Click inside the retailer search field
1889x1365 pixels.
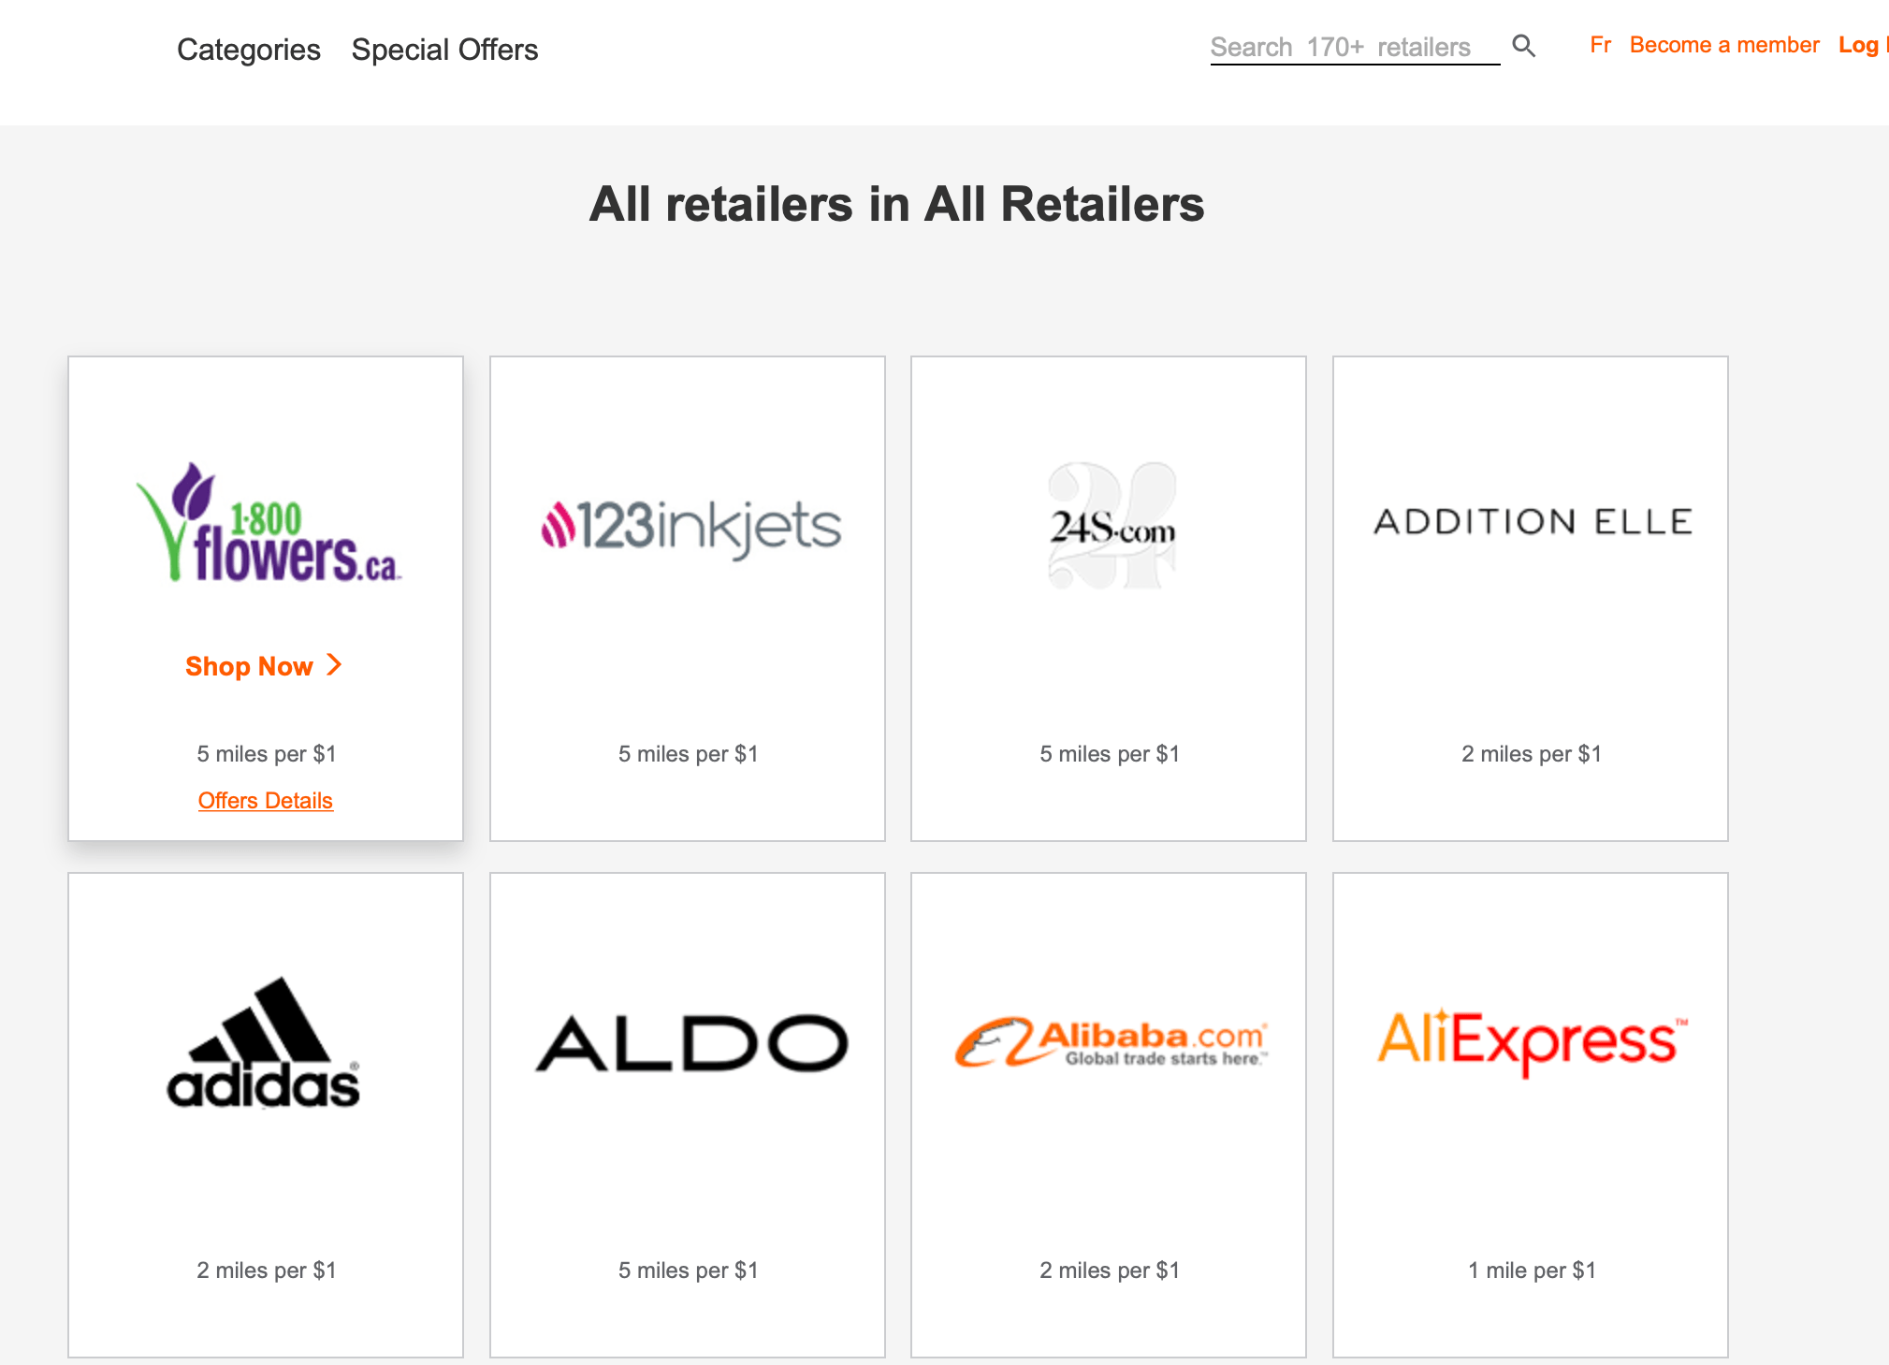pyautogui.click(x=1354, y=46)
